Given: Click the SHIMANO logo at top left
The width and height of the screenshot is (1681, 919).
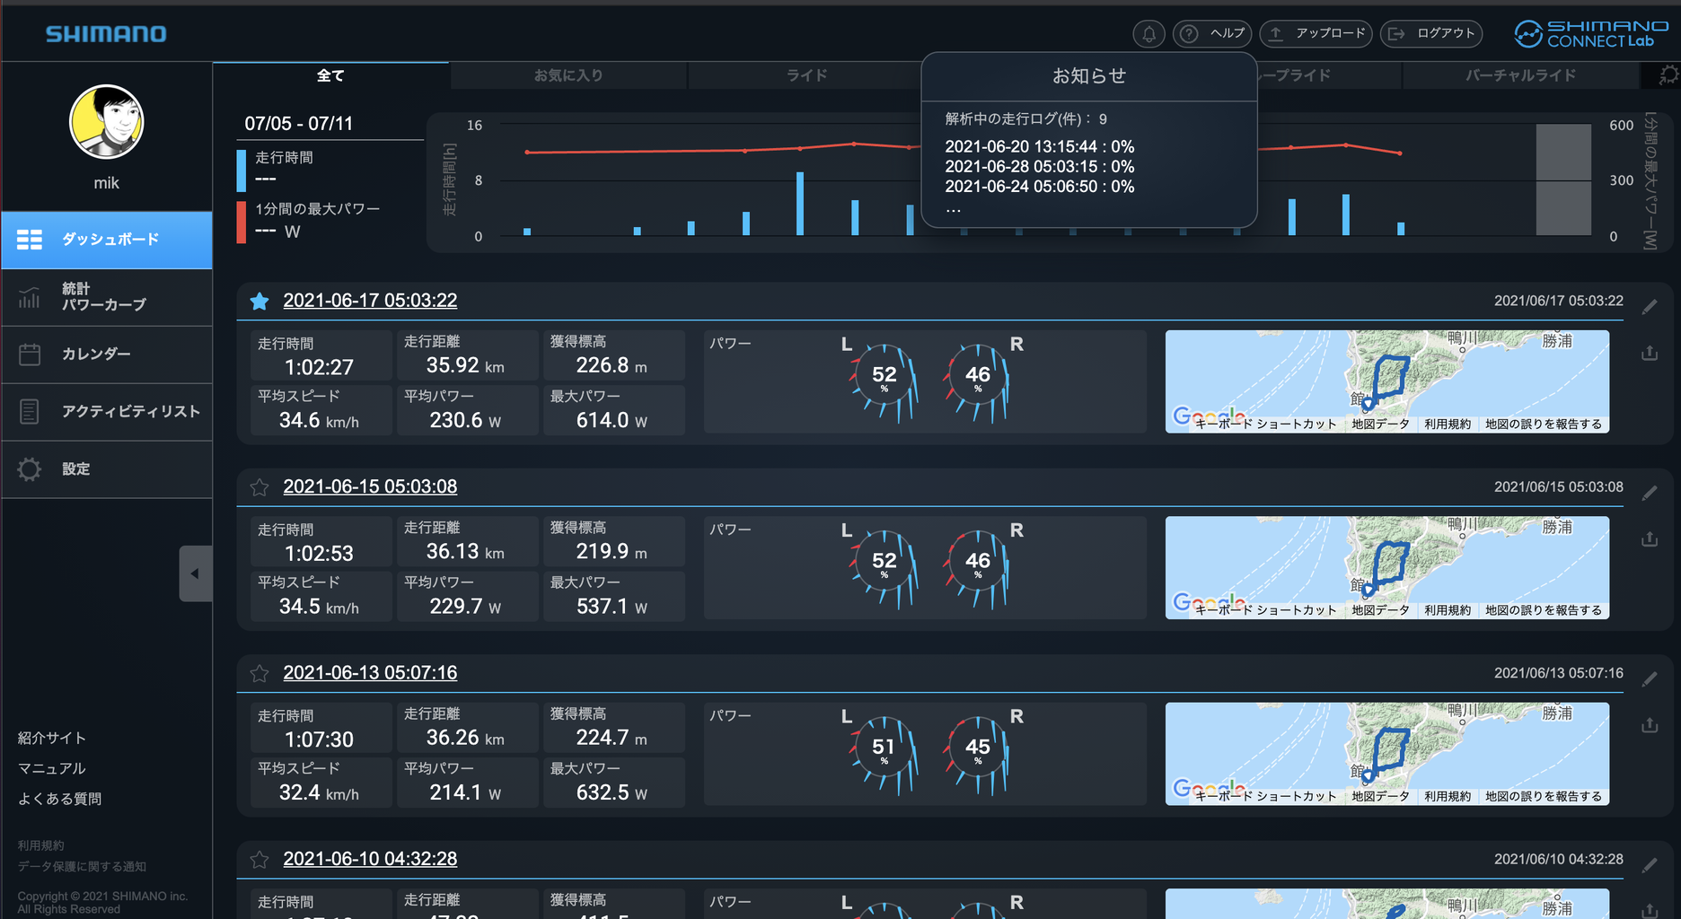Looking at the screenshot, I should tap(106, 34).
